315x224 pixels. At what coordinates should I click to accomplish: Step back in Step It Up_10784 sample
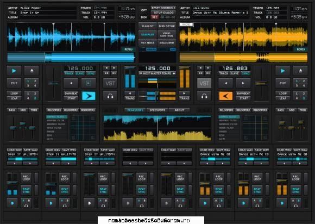15,164
